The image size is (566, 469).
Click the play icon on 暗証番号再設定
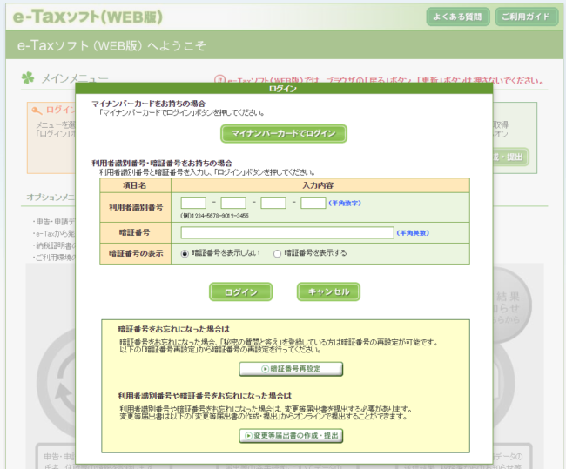coord(266,369)
